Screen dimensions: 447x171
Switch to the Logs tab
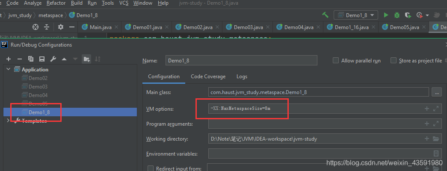pyautogui.click(x=242, y=77)
